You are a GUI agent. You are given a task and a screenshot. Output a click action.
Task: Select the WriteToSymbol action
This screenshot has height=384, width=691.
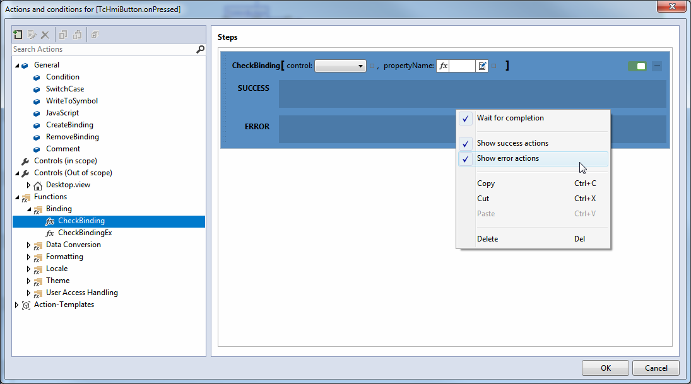[72, 101]
